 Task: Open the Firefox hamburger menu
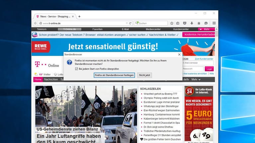214,23
